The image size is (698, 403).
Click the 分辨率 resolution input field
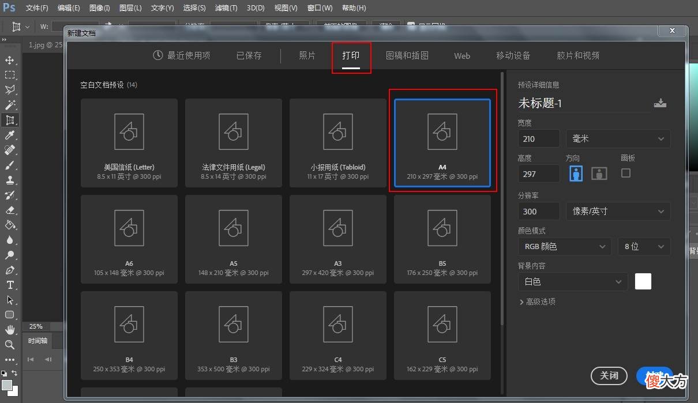coord(539,212)
